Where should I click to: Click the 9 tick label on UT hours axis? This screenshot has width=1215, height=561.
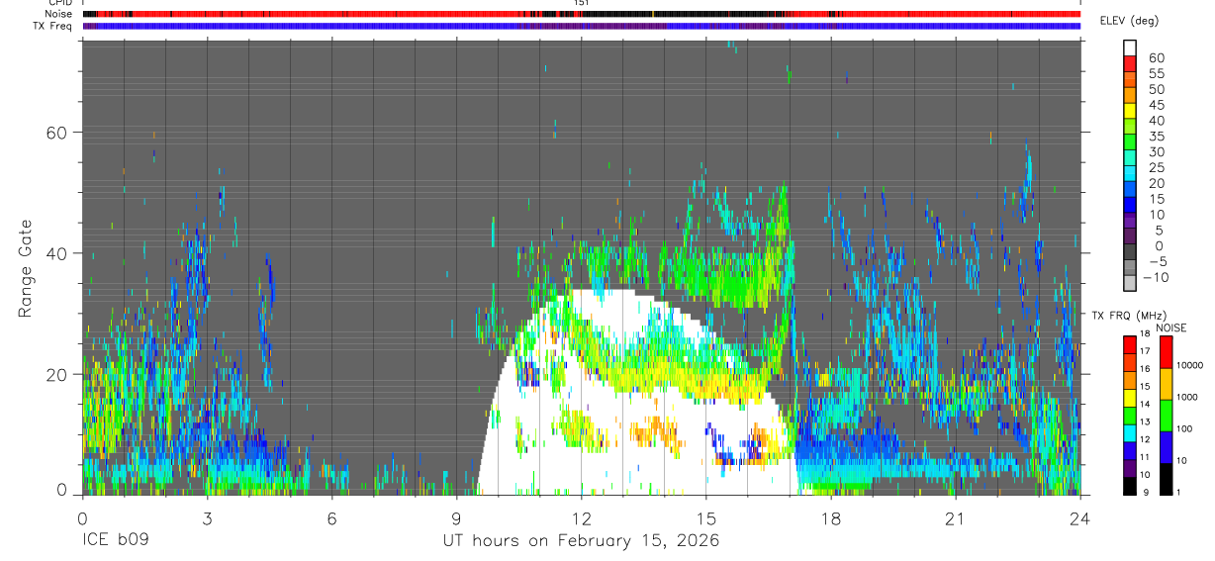[456, 518]
